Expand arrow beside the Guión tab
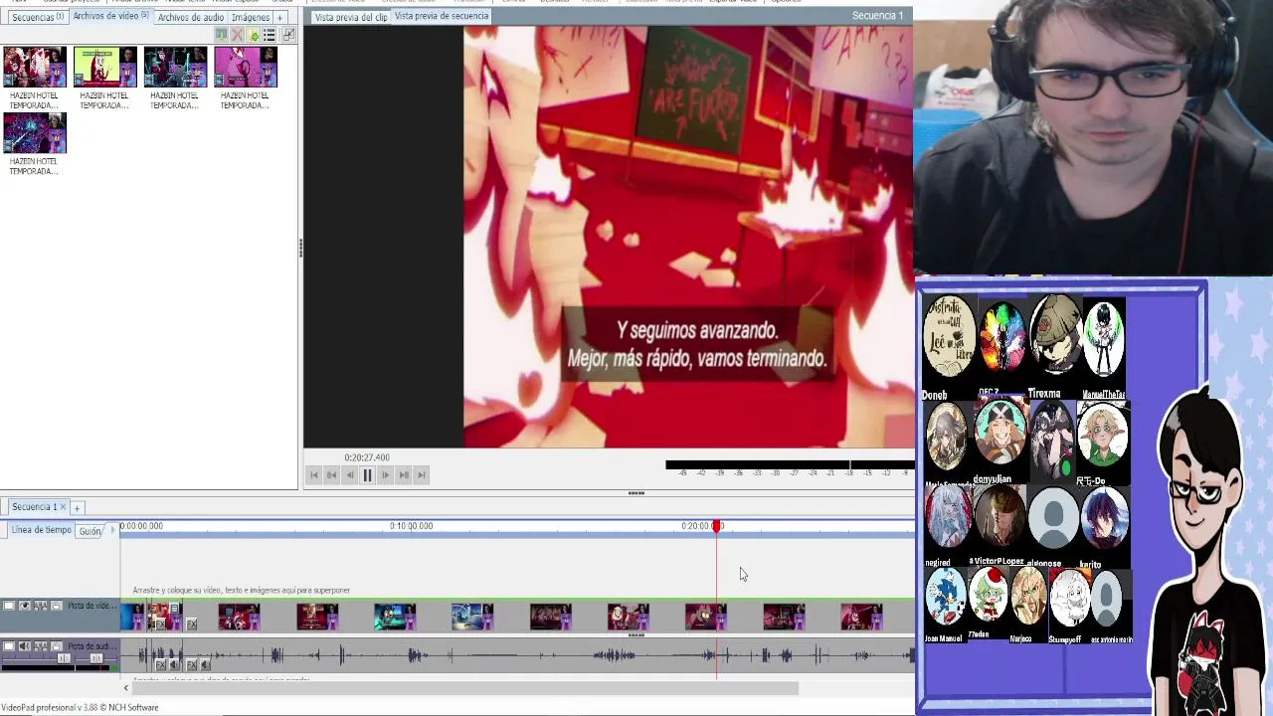This screenshot has height=716, width=1273. (111, 531)
